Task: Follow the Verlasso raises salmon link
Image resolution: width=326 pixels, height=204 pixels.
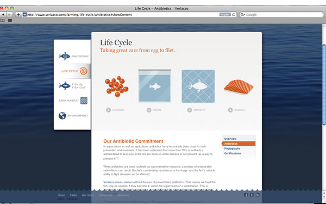Action: pos(118,182)
